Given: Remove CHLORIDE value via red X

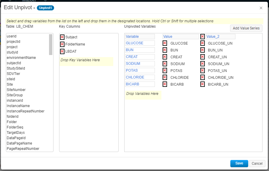Looking at the screenshot, I should (165, 77).
